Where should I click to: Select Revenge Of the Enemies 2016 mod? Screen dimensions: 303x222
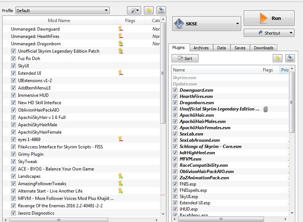pyautogui.click(x=81, y=205)
